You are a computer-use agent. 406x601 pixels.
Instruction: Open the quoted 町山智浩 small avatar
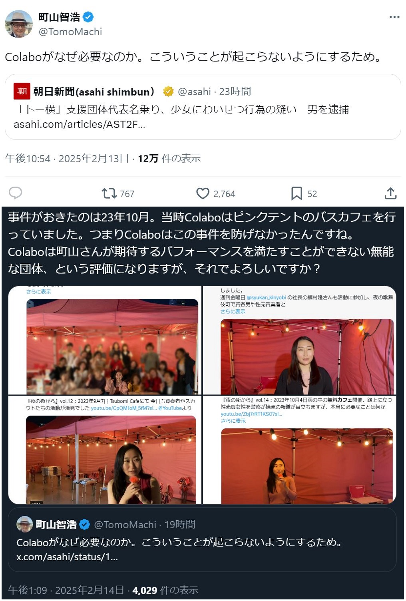coord(24,524)
